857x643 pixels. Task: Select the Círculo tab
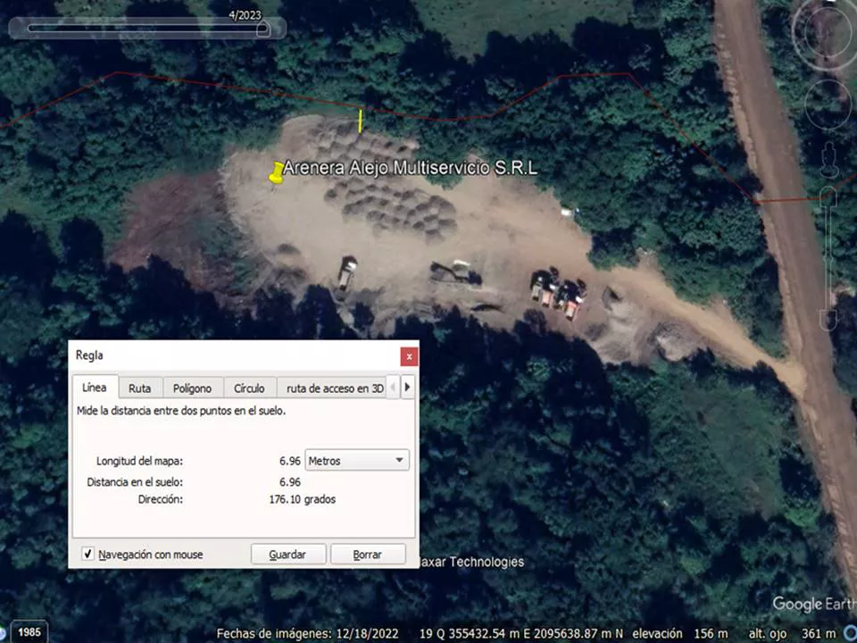(x=249, y=388)
